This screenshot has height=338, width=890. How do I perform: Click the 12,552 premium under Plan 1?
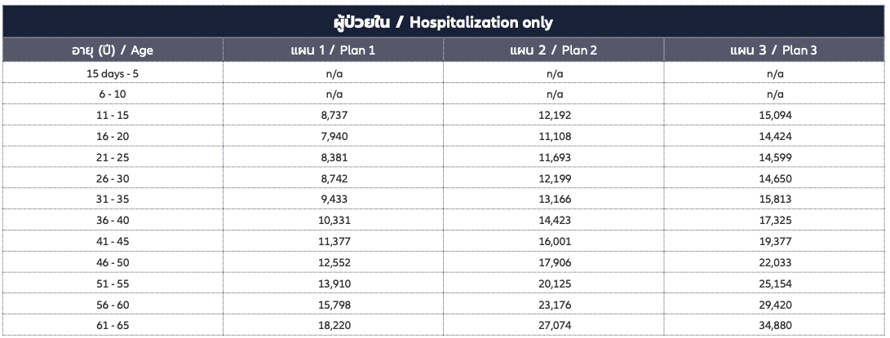click(x=333, y=262)
